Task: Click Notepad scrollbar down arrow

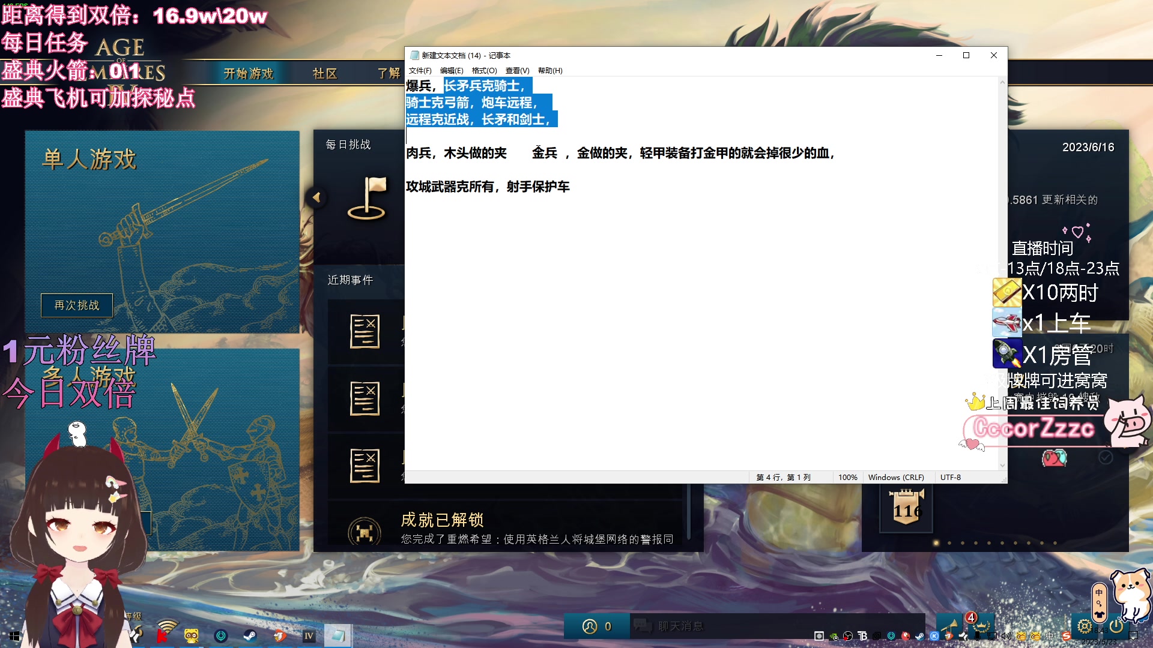Action: pyautogui.click(x=1002, y=466)
